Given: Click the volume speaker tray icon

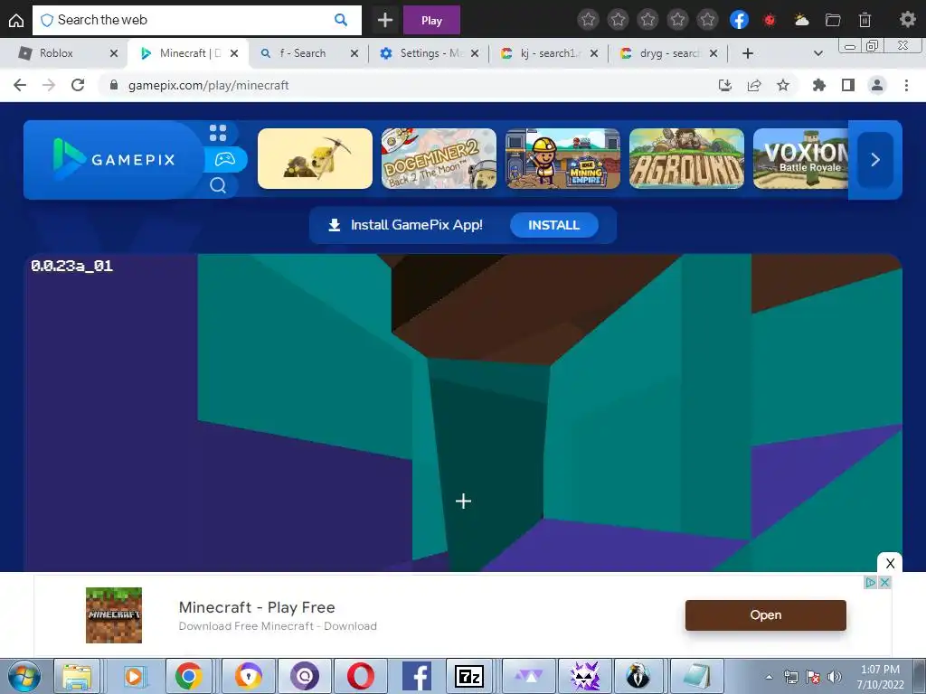Looking at the screenshot, I should pos(835,677).
